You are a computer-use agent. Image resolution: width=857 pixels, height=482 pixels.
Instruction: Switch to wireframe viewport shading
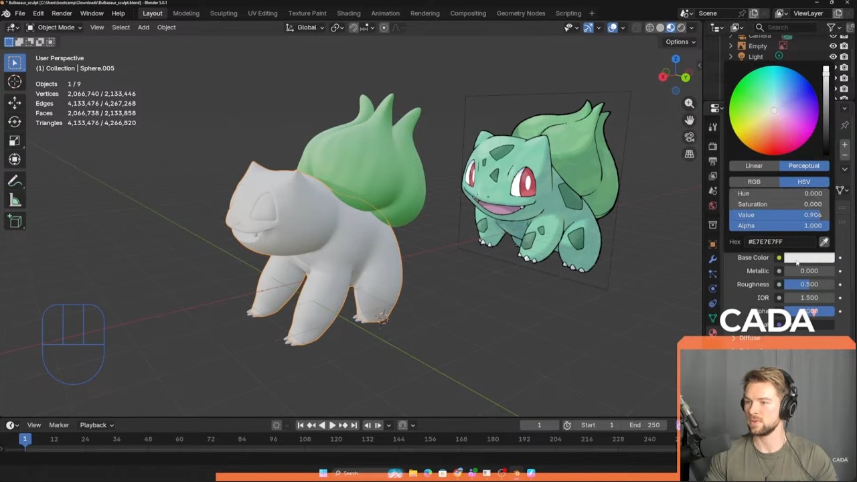click(649, 27)
